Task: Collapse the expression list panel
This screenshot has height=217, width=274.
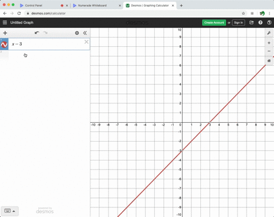Action: 85,33
